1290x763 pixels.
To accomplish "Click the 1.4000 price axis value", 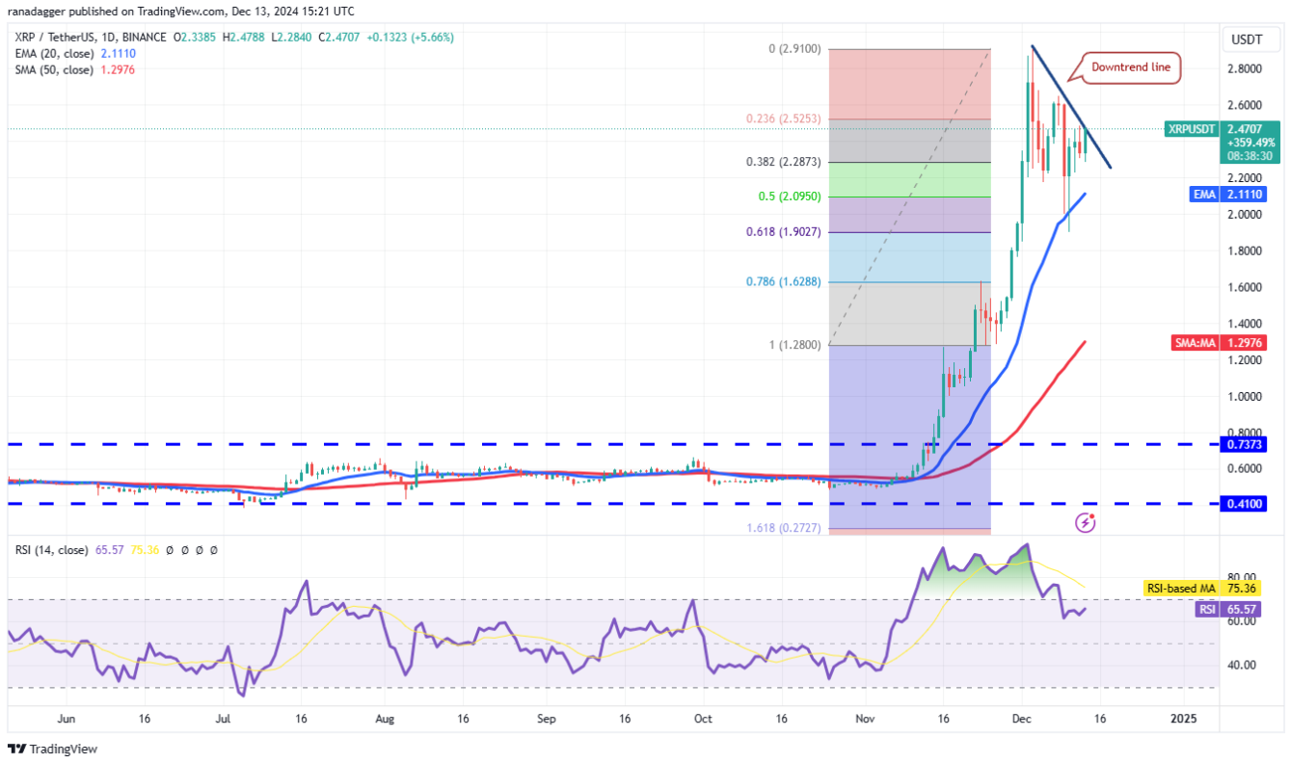I will pyautogui.click(x=1245, y=324).
